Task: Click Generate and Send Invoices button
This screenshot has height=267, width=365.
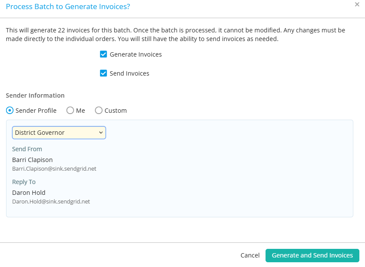Action: [312, 255]
